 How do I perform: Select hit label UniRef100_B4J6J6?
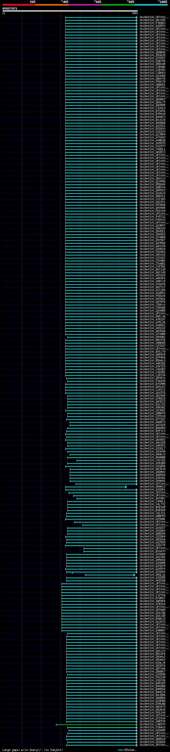coord(152,120)
